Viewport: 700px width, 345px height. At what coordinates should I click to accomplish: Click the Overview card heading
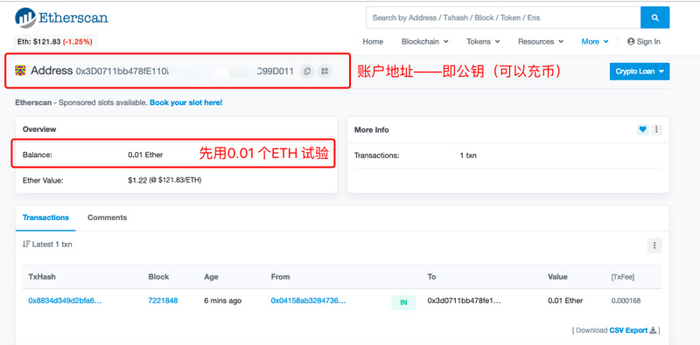click(39, 129)
